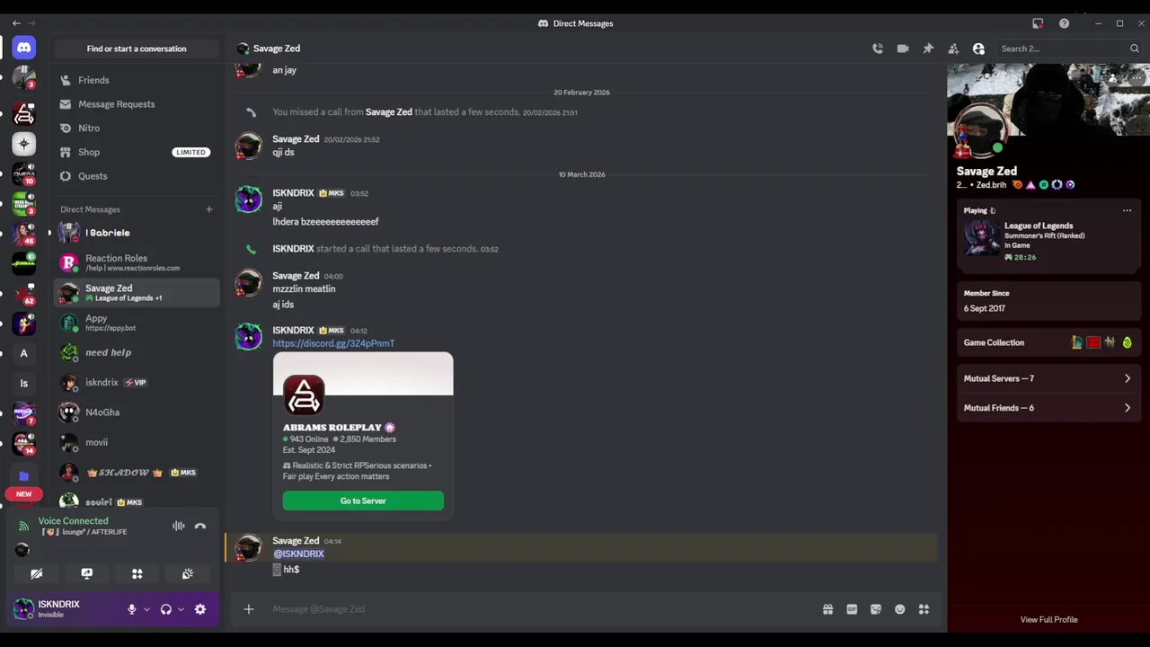The width and height of the screenshot is (1150, 647).
Task: Share your screen from voice panel
Action: click(x=87, y=573)
